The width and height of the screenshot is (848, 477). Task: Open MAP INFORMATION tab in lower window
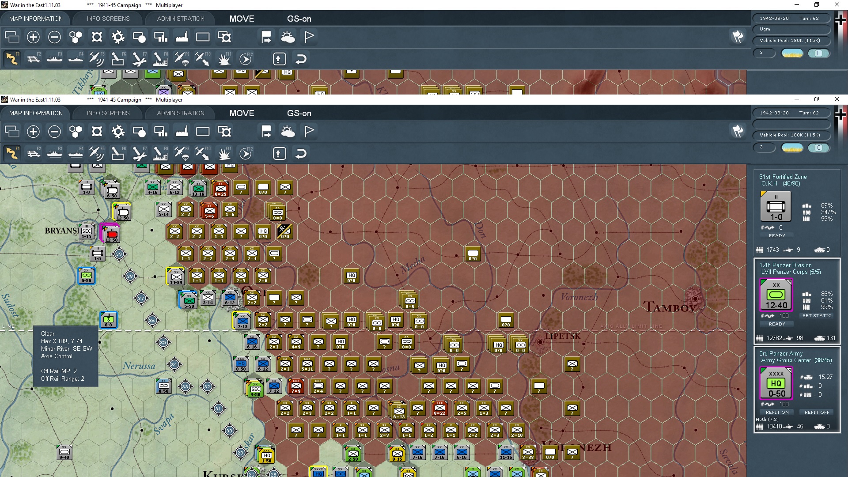pos(36,113)
